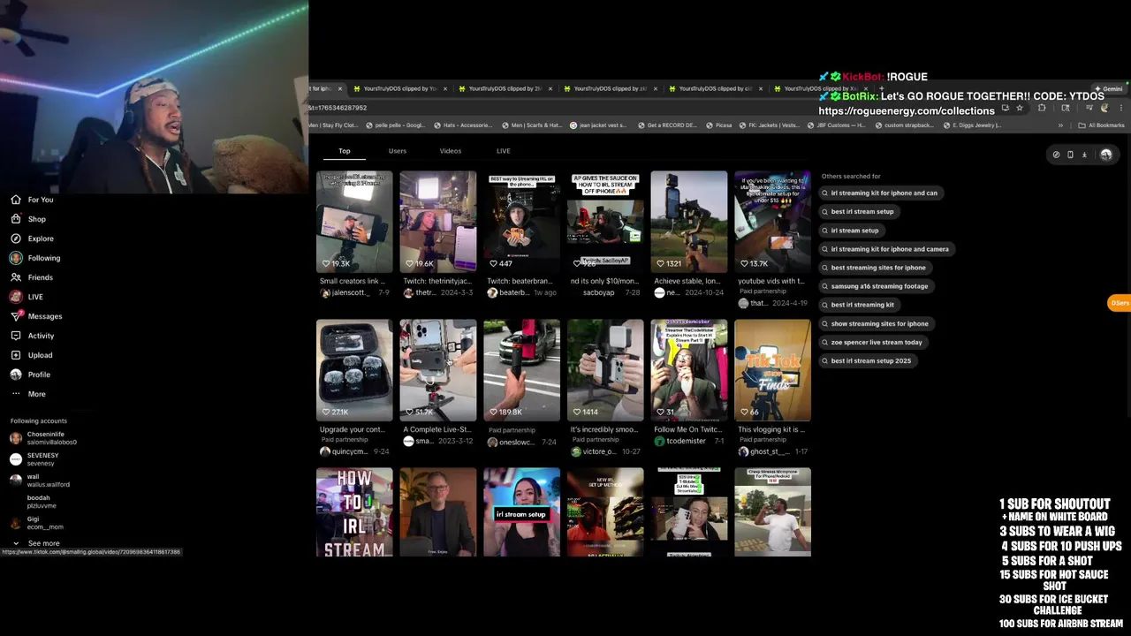Open video thumbnail 'Follow Me On Twitc...'
Image resolution: width=1131 pixels, height=636 pixels.
click(x=688, y=370)
